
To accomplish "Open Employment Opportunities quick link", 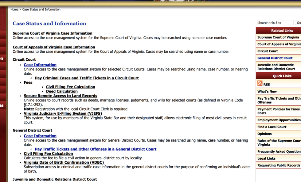I will 279,120.
